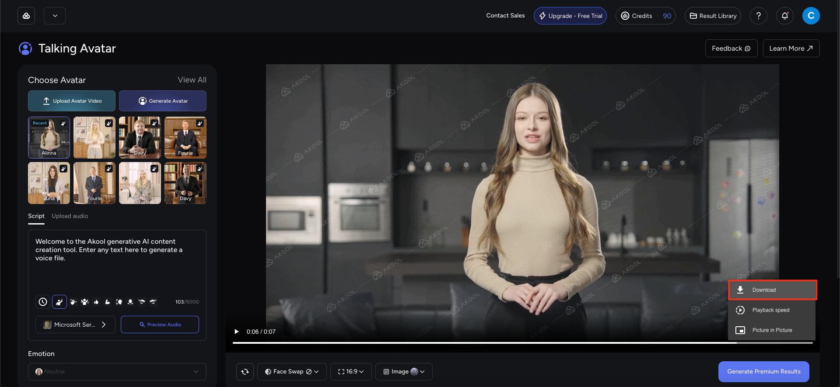Image resolution: width=840 pixels, height=387 pixels.
Task: Open the Credits balance button
Action: 646,16
